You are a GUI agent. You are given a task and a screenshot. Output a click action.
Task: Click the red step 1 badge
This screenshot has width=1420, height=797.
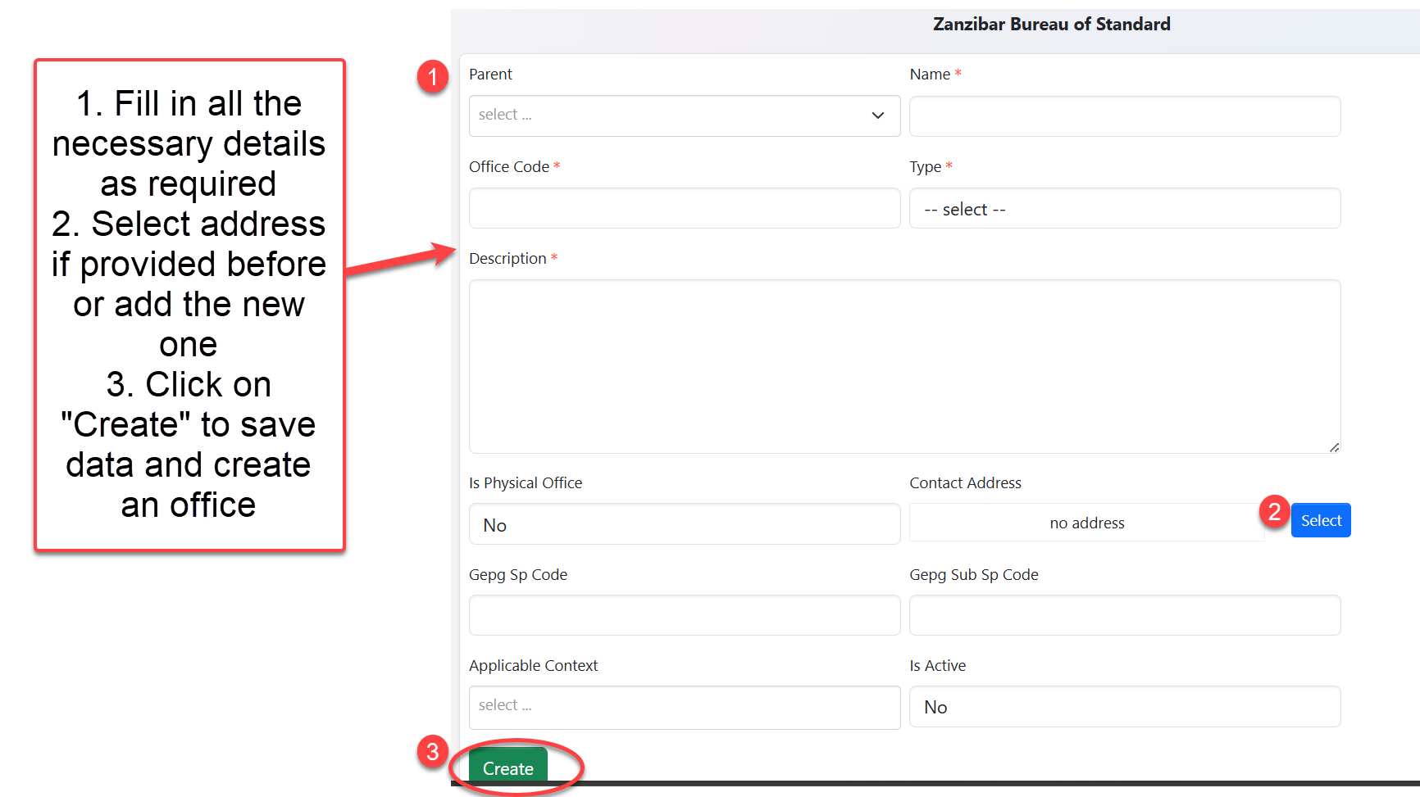[x=432, y=77]
